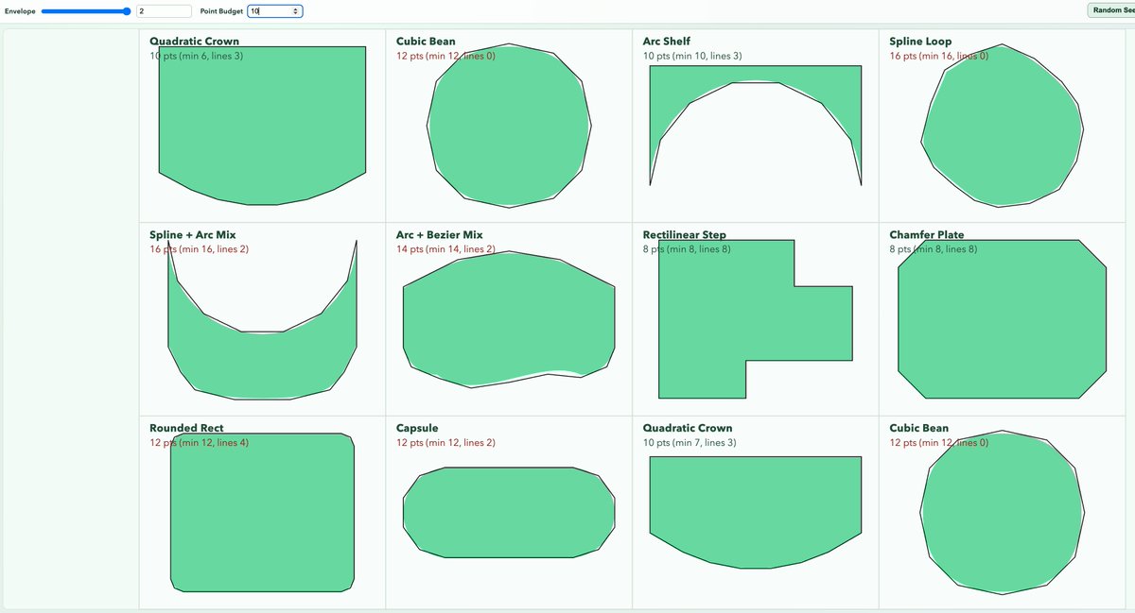Click the Envelope value field showing 2

tap(166, 10)
